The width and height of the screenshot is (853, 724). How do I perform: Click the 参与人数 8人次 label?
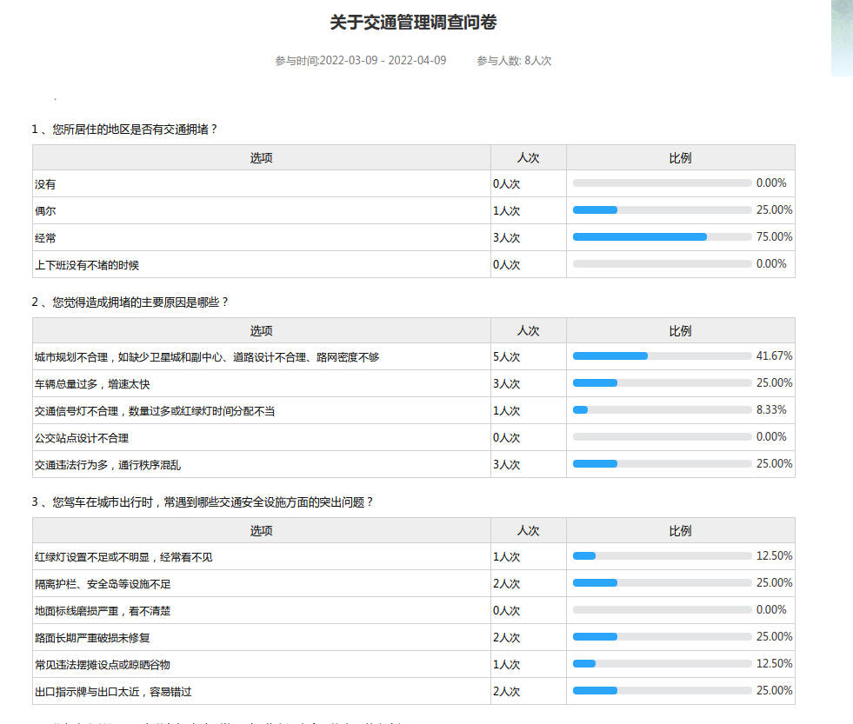click(514, 61)
